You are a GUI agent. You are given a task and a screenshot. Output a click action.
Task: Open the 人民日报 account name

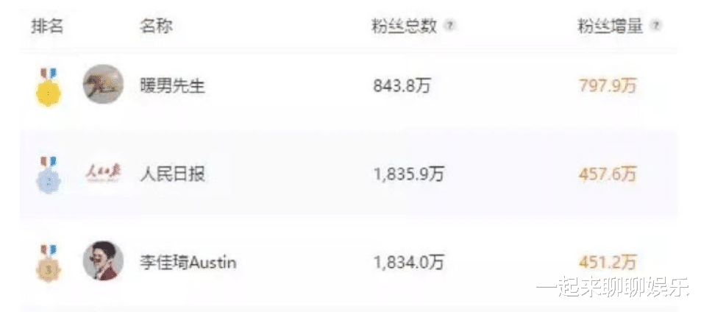pyautogui.click(x=172, y=175)
